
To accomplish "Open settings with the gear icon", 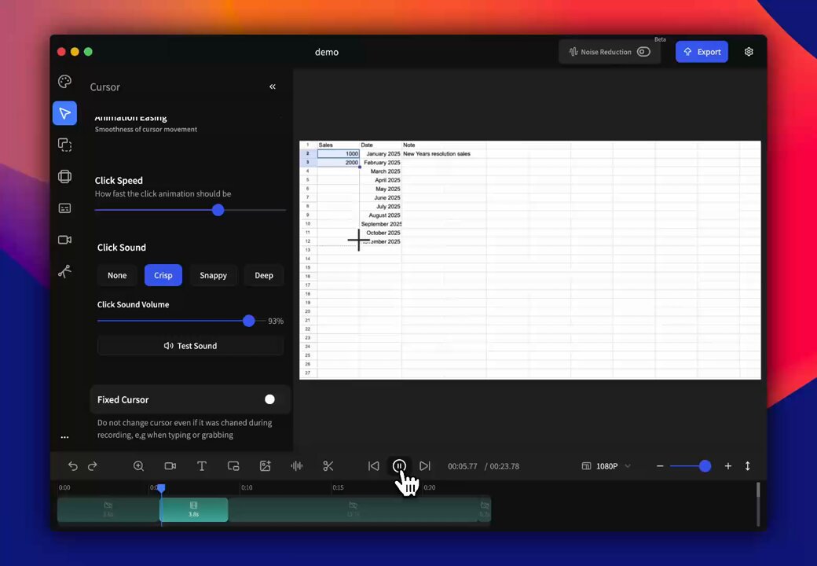I will click(749, 52).
